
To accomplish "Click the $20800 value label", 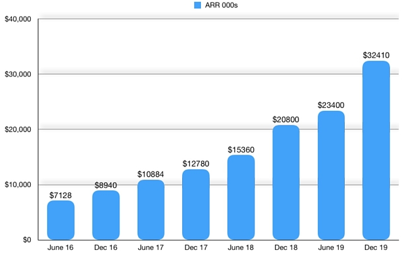I will (286, 119).
